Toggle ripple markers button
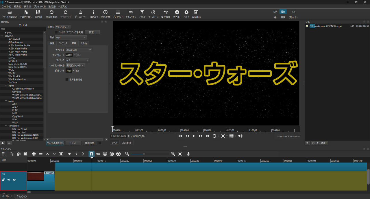This screenshot has width=370, height=199. click(118, 154)
